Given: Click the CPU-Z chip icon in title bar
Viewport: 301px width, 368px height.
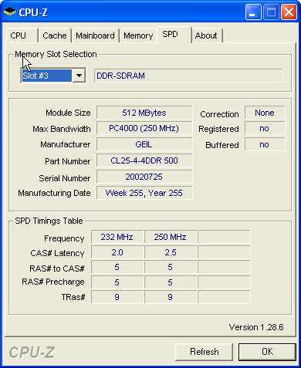Looking at the screenshot, I should pos(10,12).
